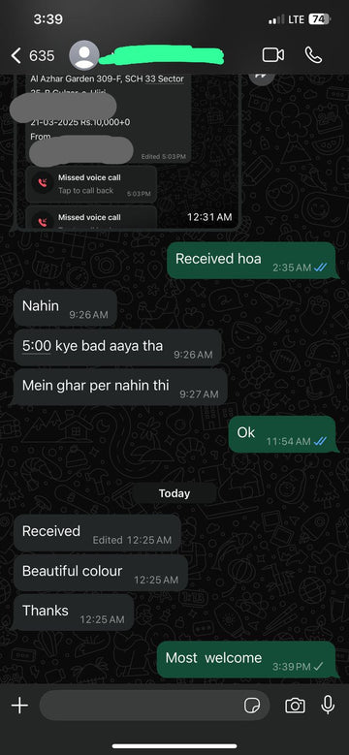The height and width of the screenshot is (755, 349).
Task: Open the sticker picker in message field
Action: tap(252, 706)
